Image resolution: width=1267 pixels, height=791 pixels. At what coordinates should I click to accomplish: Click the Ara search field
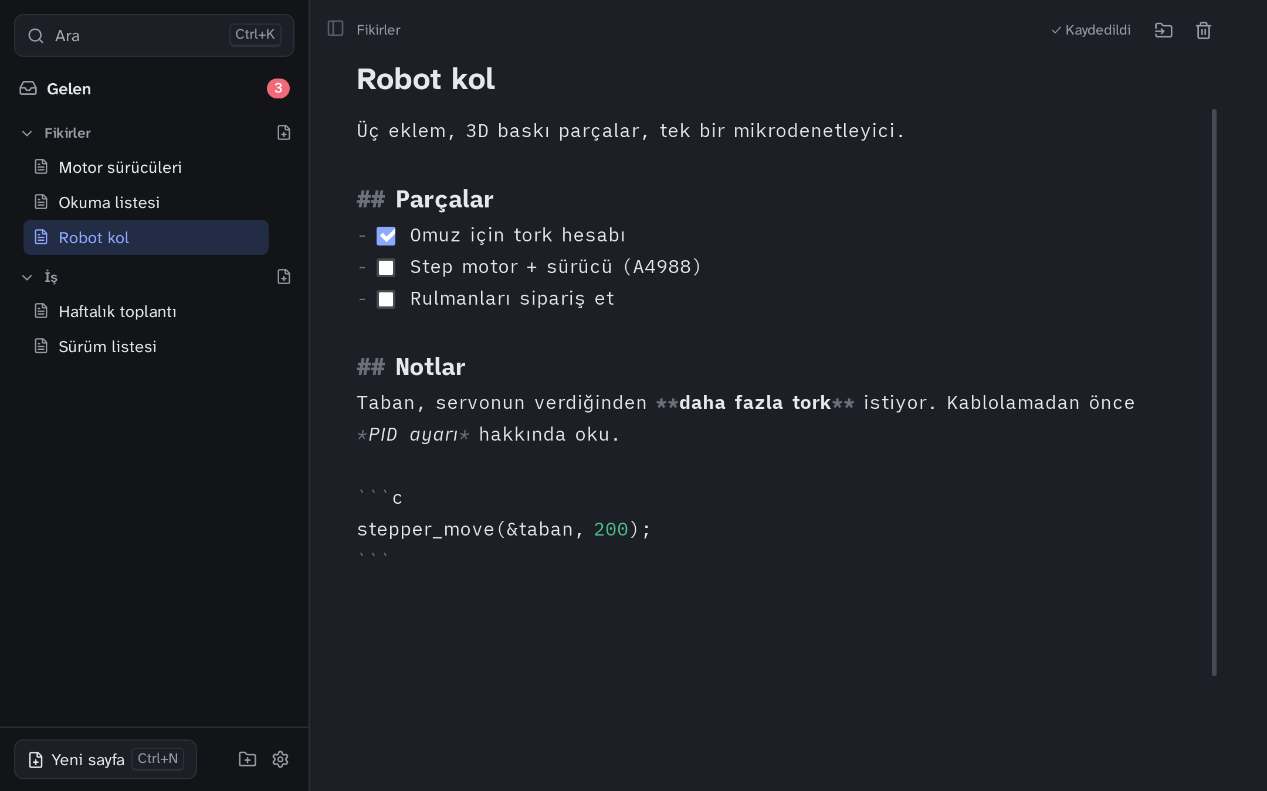[154, 36]
